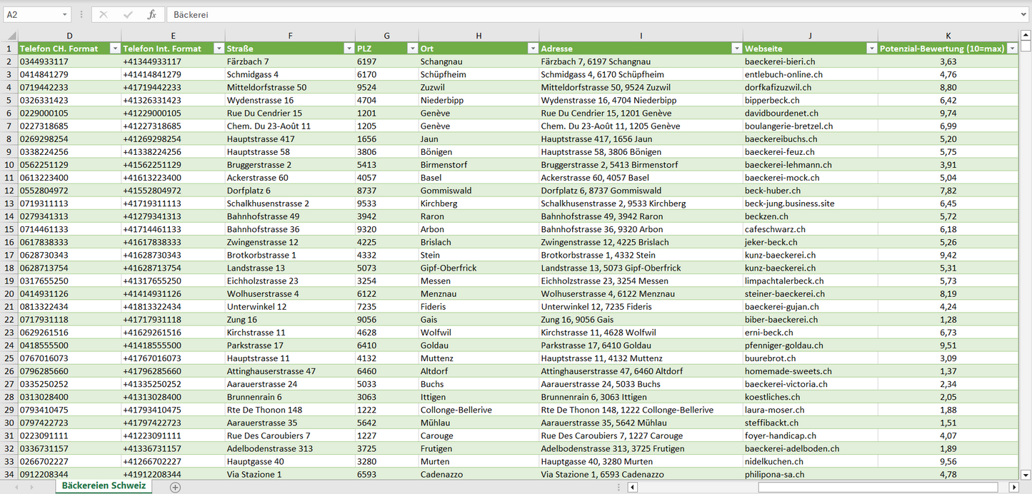Viewport: 1032px width, 494px height.
Task: Open the Straße column filter dropdown
Action: [x=349, y=49]
